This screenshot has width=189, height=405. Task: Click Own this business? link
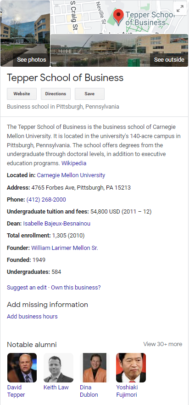click(x=76, y=288)
